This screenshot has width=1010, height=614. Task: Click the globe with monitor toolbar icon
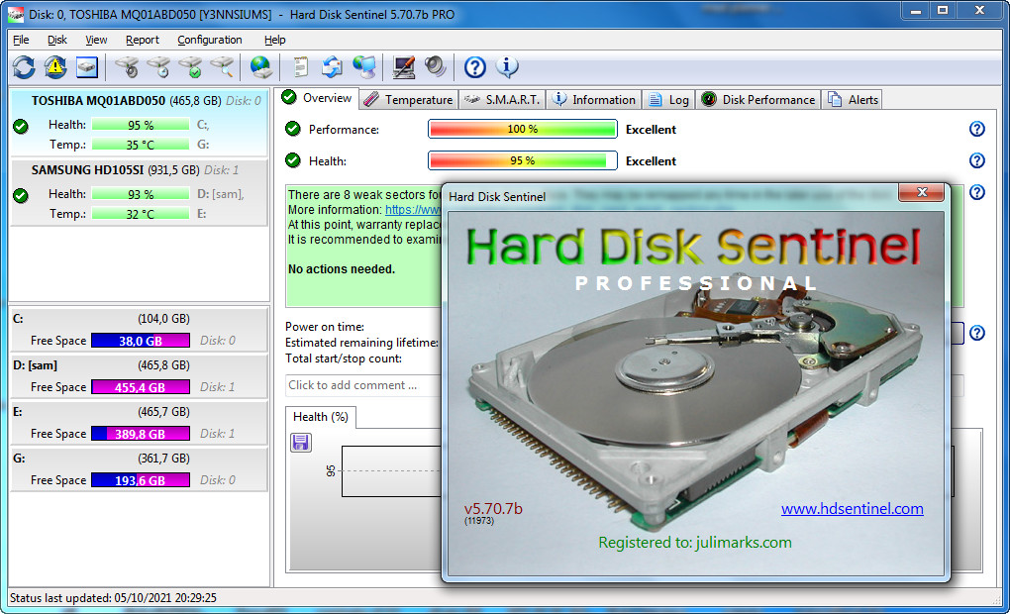364,67
